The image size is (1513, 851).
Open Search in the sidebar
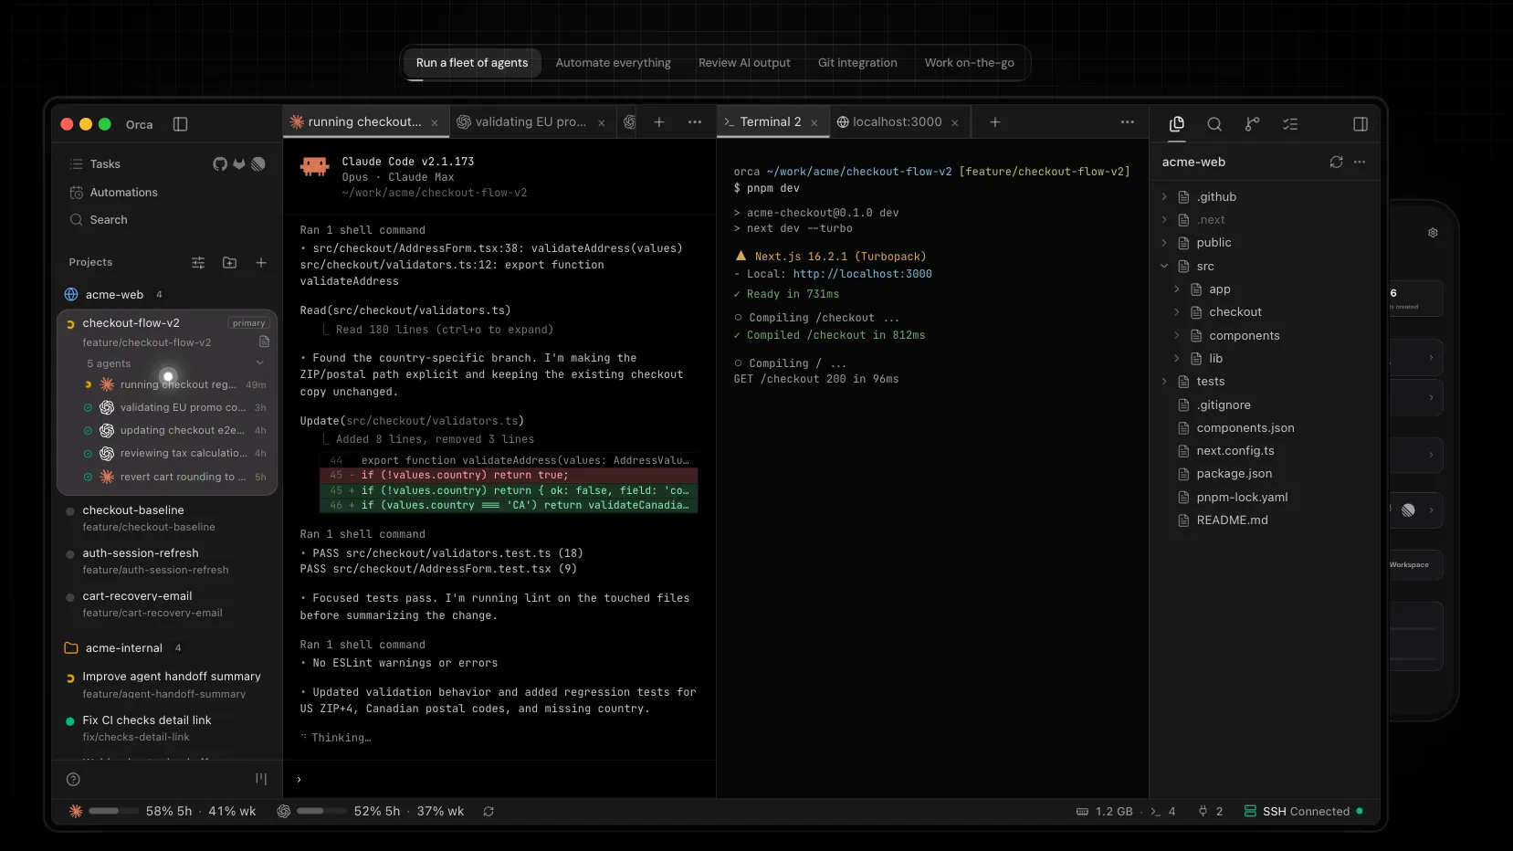[x=99, y=220]
